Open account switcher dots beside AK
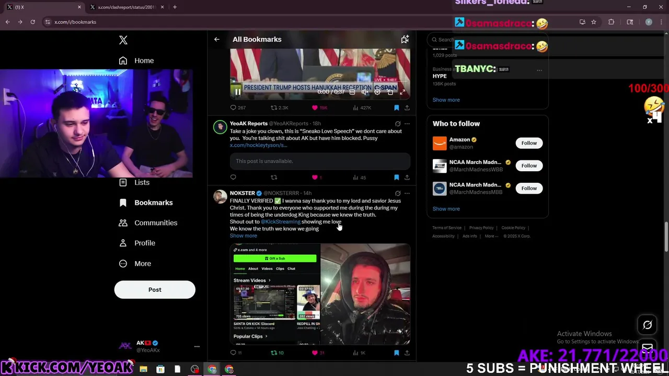669x376 pixels. pos(197,347)
